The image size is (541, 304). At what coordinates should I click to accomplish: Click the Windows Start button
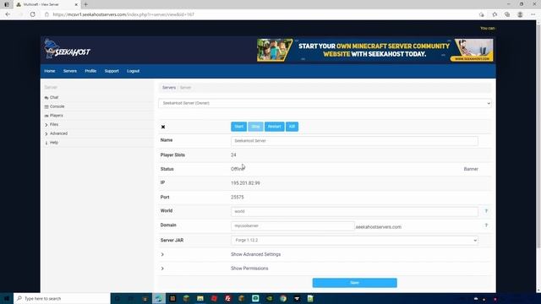point(7,298)
